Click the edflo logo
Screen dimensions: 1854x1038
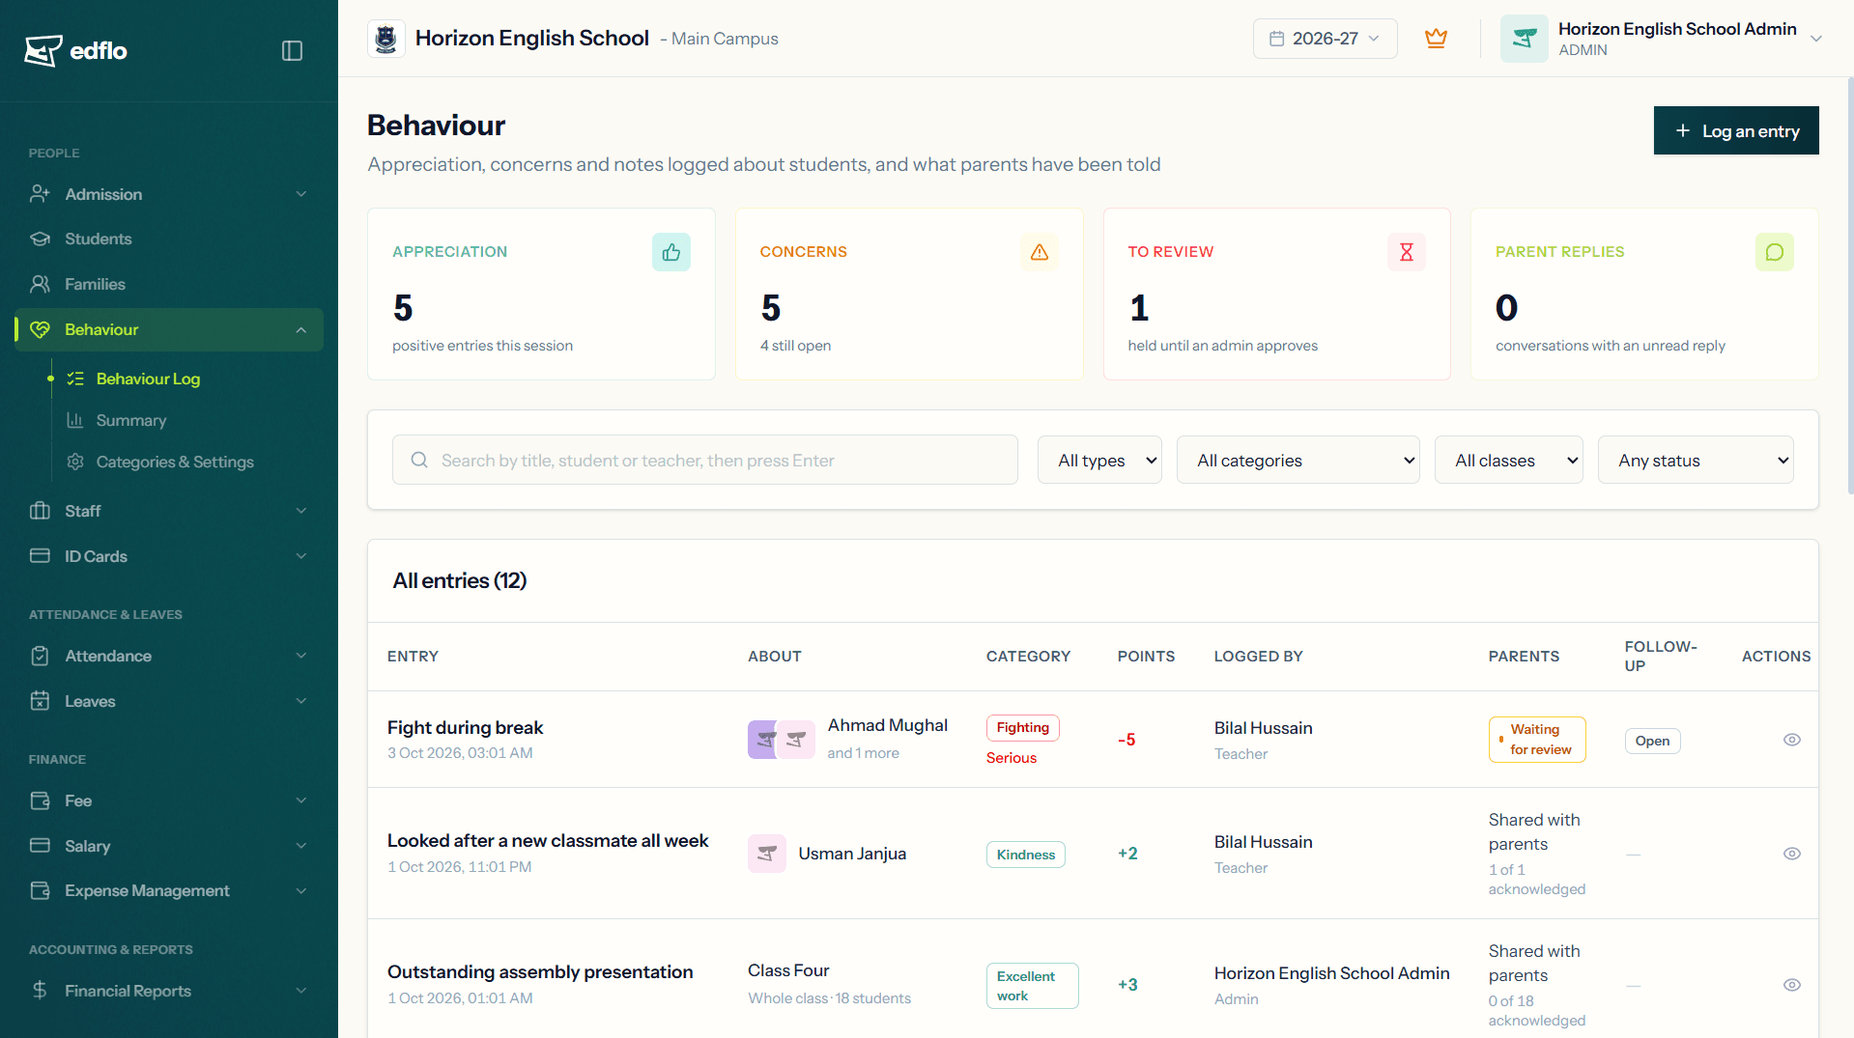click(x=76, y=50)
